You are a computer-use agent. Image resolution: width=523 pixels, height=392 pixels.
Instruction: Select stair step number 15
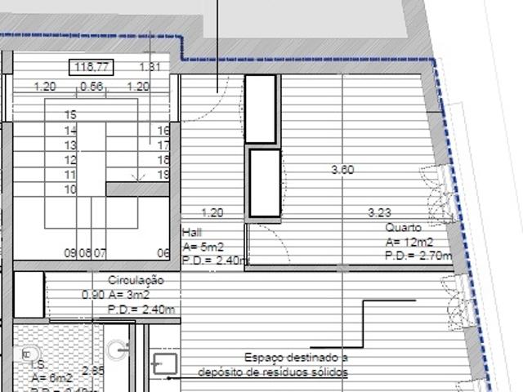[x=70, y=116]
